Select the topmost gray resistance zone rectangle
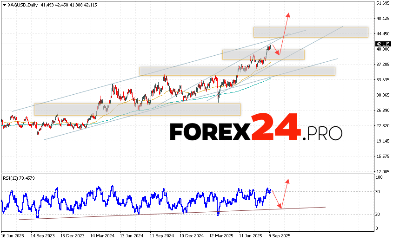 pyautogui.click(x=311, y=32)
